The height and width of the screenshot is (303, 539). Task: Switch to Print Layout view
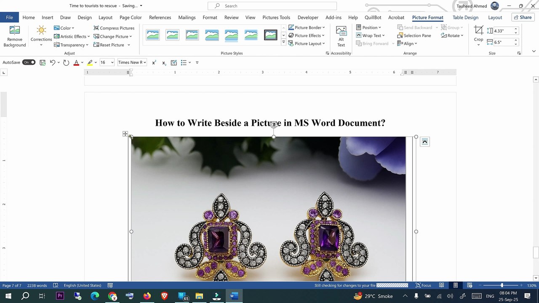point(455,285)
